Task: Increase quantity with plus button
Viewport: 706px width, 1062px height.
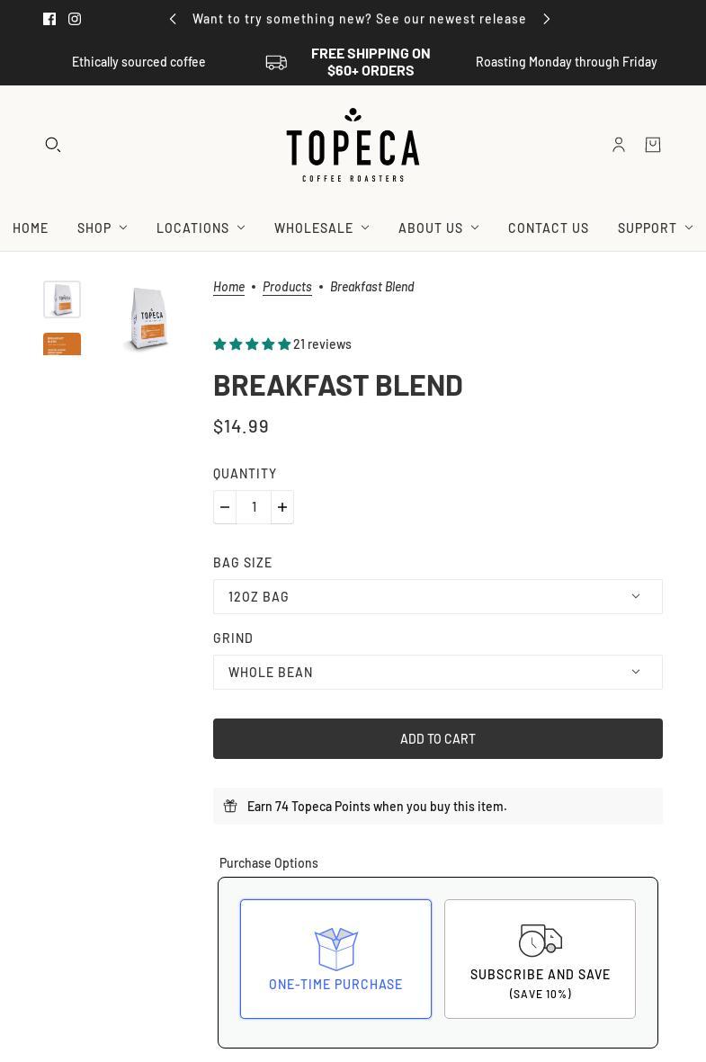Action: pyautogui.click(x=282, y=507)
